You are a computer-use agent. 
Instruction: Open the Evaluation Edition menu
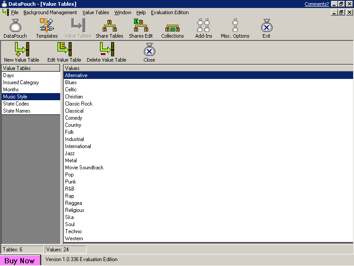pyautogui.click(x=169, y=12)
